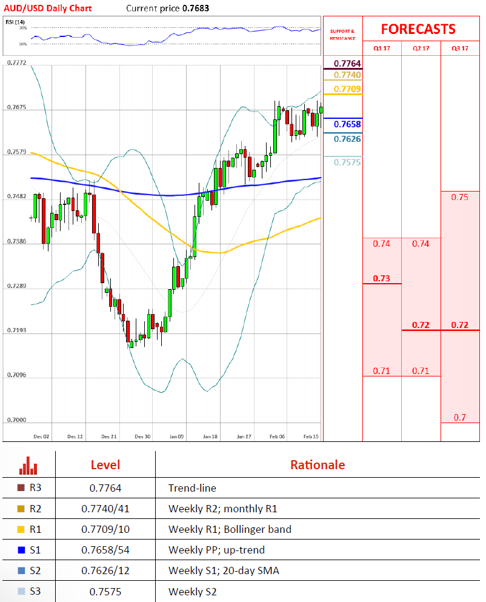Screen dimensions: 486x602
Task: Click the 0.7626/12 cell in S2 row
Action: 105,571
